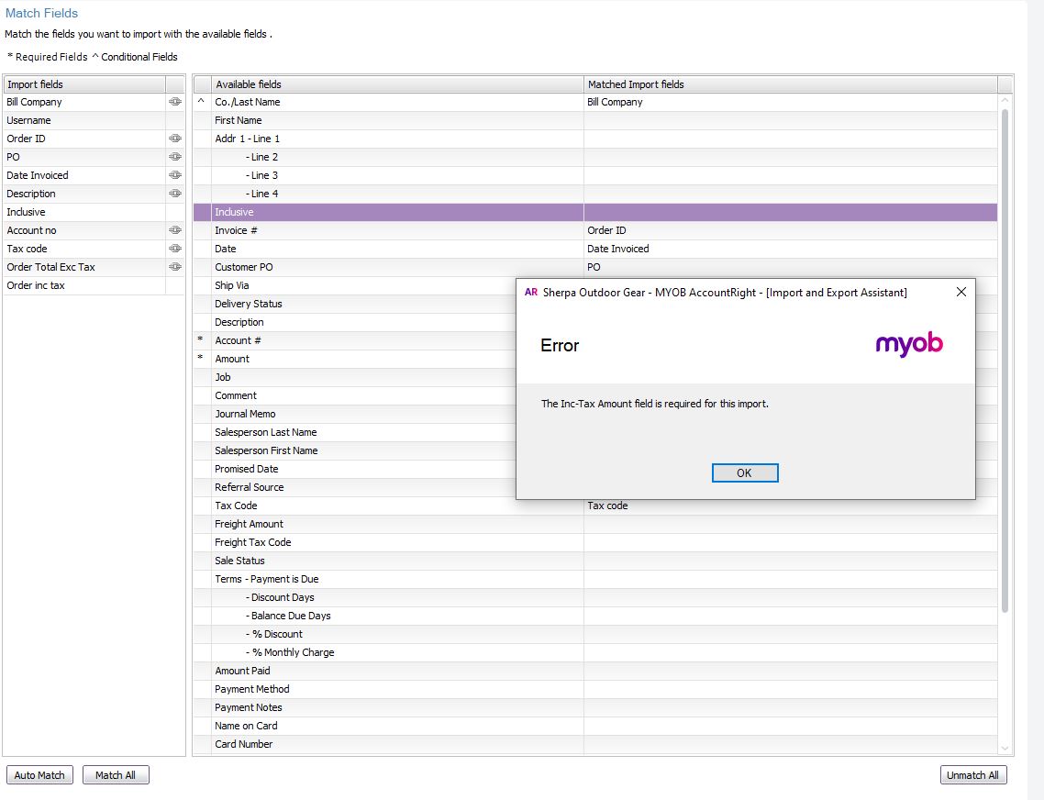
Task: Select the highlighted Inclusive available field row
Action: (x=595, y=212)
